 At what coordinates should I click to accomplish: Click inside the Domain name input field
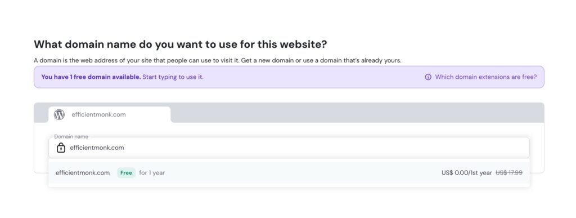[x=289, y=148]
